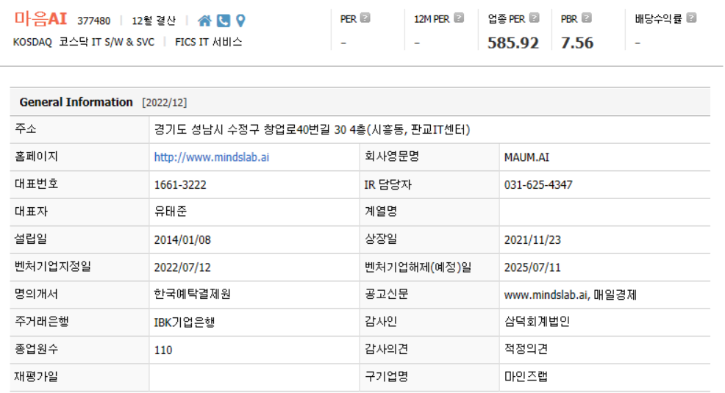This screenshot has height=393, width=725.
Task: Open the company homepage house icon
Action: pos(204,21)
